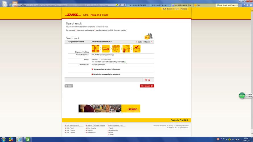Click the parcel center stage icon

[x=116, y=49]
